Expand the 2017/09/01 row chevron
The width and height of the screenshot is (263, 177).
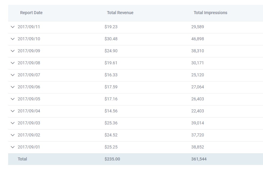click(13, 147)
